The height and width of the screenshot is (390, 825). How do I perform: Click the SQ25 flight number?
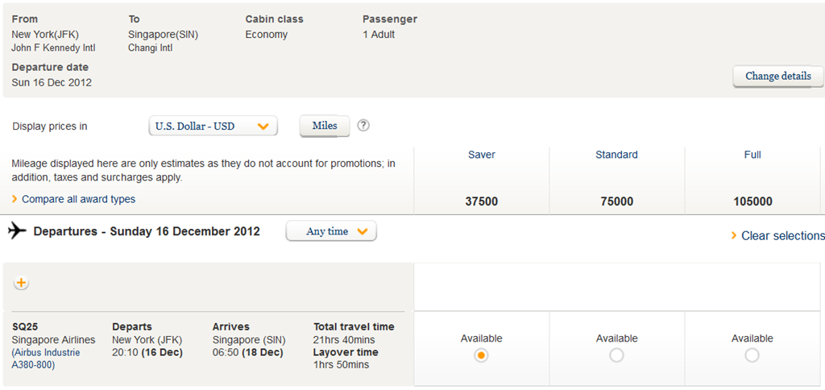(25, 327)
